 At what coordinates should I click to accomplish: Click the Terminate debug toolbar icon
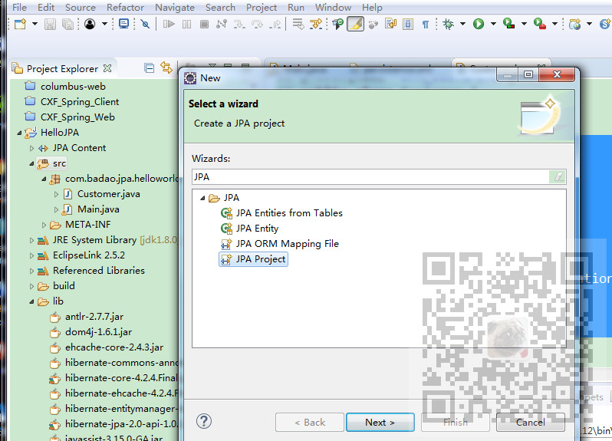[x=204, y=25]
